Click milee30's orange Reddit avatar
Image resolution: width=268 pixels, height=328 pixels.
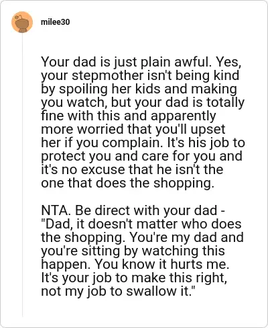point(22,22)
